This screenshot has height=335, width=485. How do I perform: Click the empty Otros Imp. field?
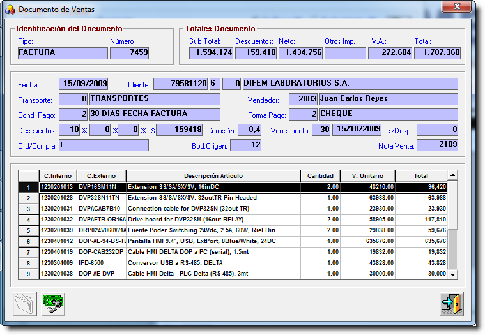point(345,53)
